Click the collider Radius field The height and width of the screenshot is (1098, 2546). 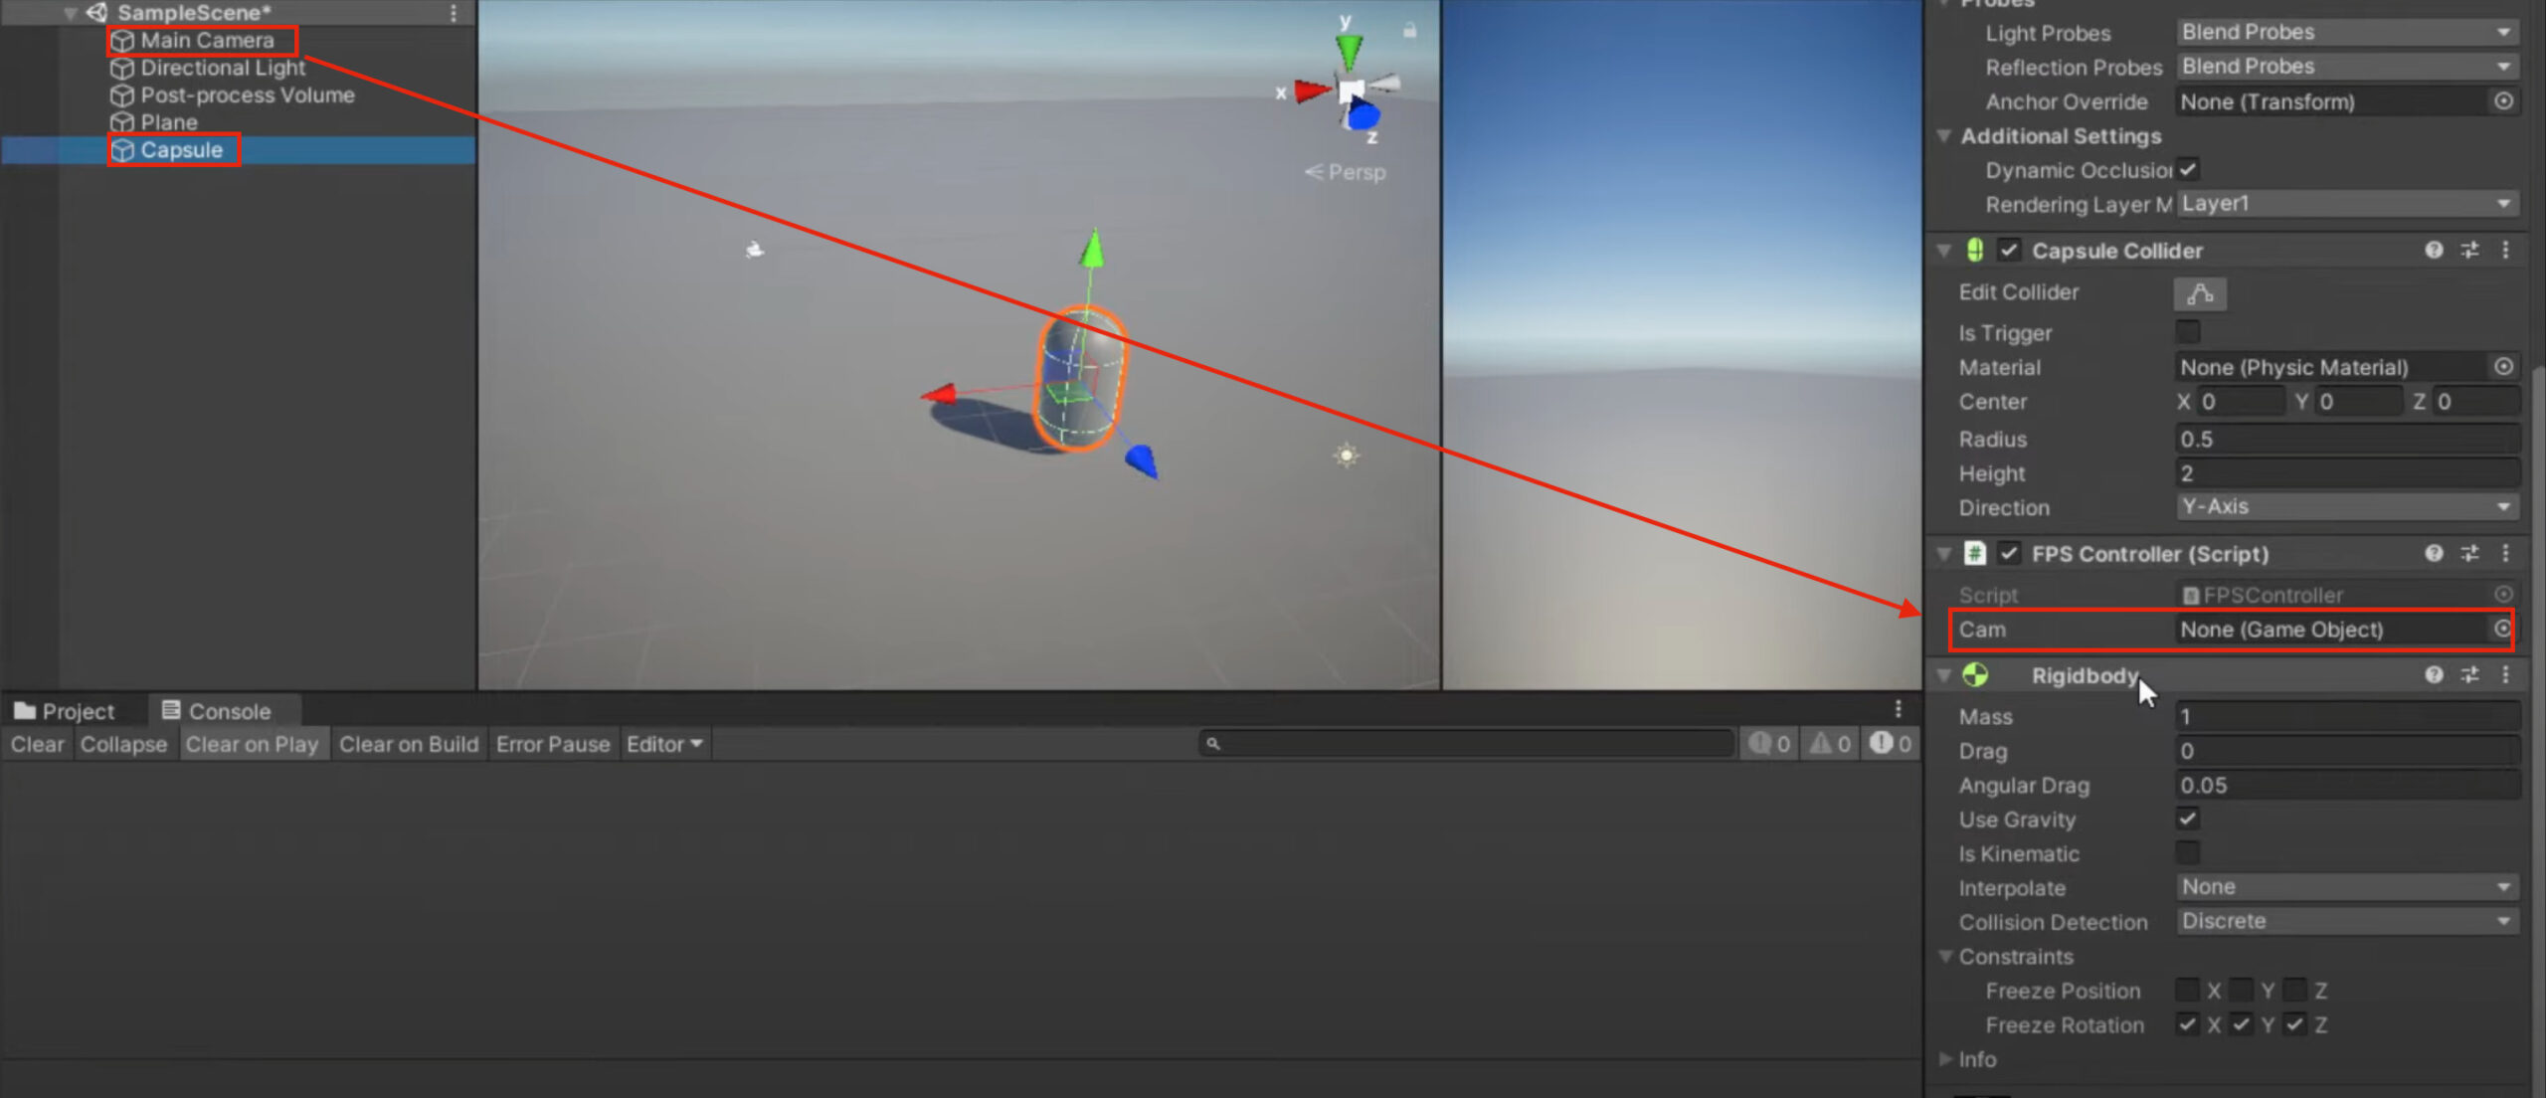click(2347, 440)
